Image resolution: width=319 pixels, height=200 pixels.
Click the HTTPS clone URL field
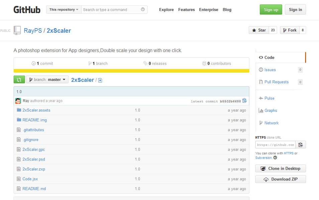[x=275, y=145]
